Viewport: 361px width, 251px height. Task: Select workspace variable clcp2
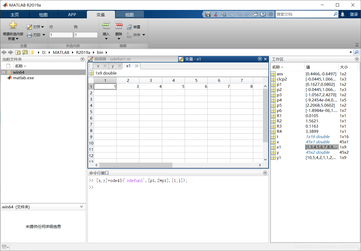[x=282, y=79]
